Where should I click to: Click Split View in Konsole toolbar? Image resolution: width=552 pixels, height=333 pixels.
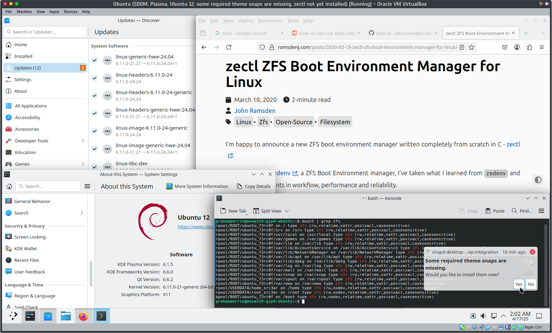click(x=267, y=211)
